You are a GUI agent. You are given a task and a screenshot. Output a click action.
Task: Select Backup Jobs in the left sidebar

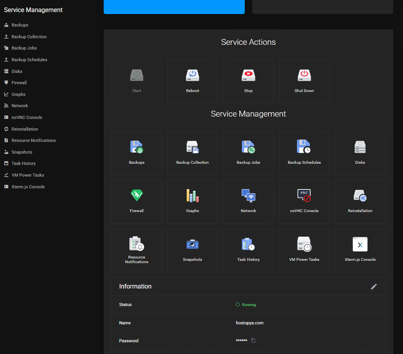[x=20, y=48]
